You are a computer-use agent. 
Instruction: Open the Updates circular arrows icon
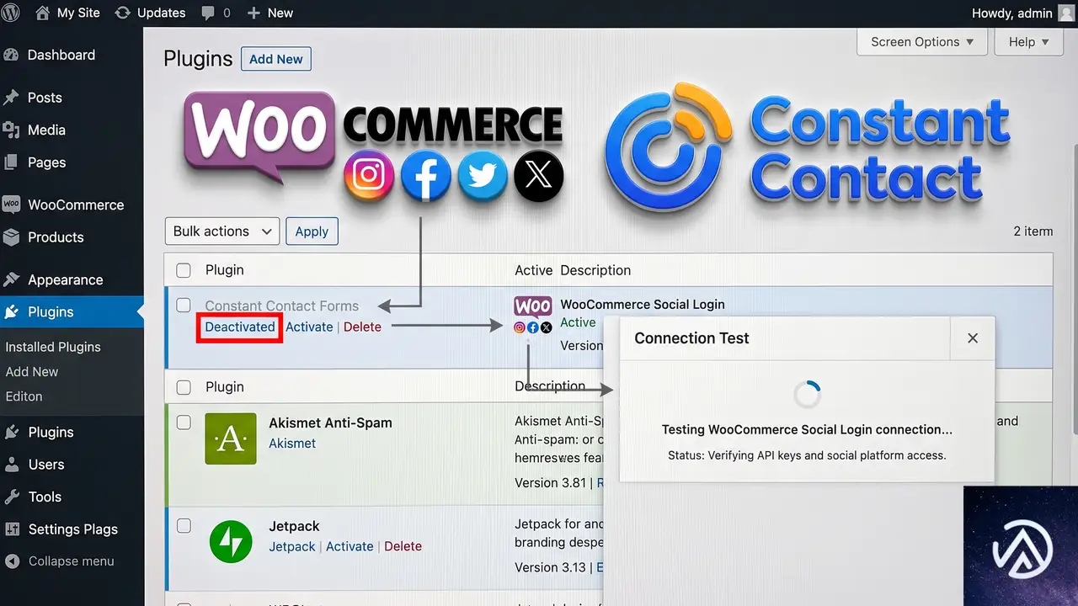click(x=122, y=13)
